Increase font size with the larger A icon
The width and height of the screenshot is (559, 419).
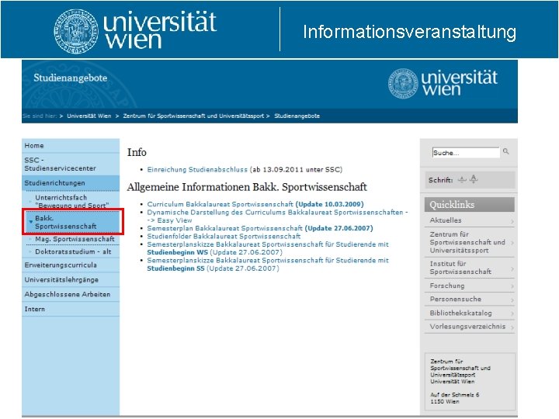tap(474, 179)
